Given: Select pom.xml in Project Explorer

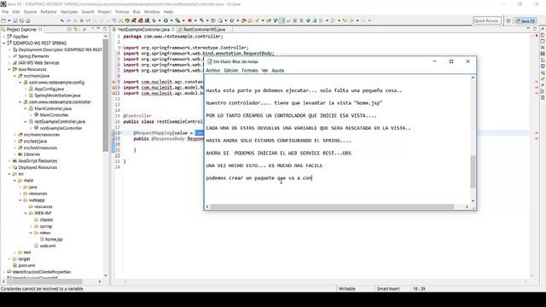Looking at the screenshot, I should pyautogui.click(x=26, y=265).
